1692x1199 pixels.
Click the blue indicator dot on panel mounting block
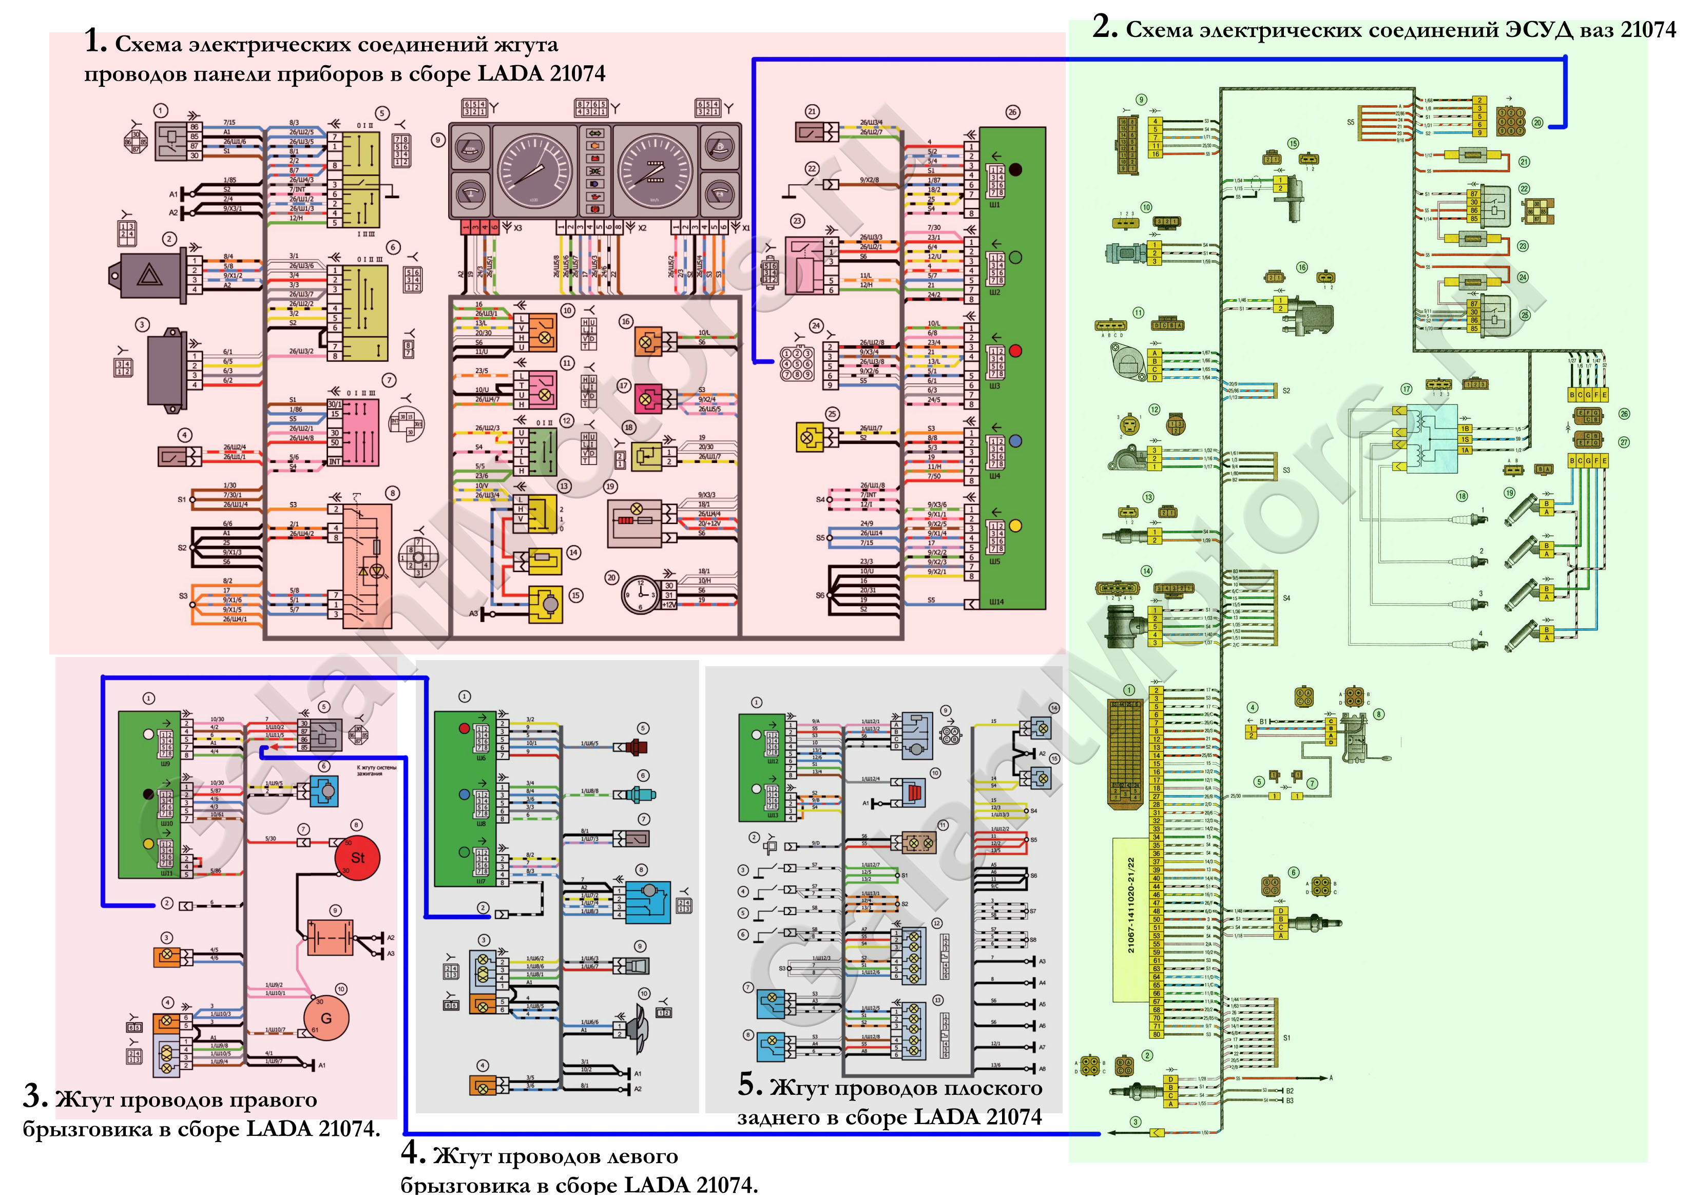coord(1015,441)
